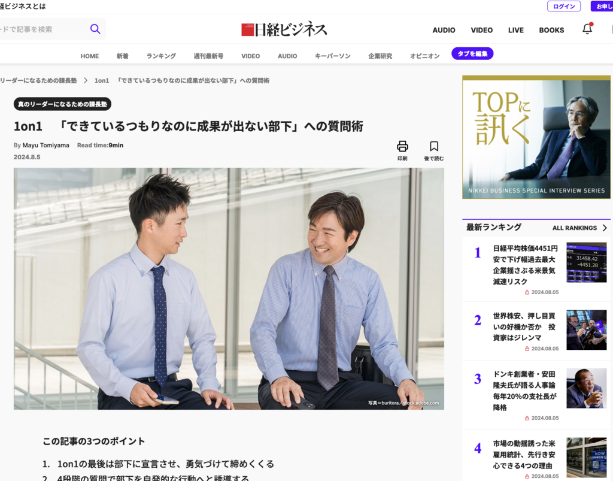
Task: Click the 真のリーダーになるための課長塾 series tag
Action: click(x=62, y=104)
